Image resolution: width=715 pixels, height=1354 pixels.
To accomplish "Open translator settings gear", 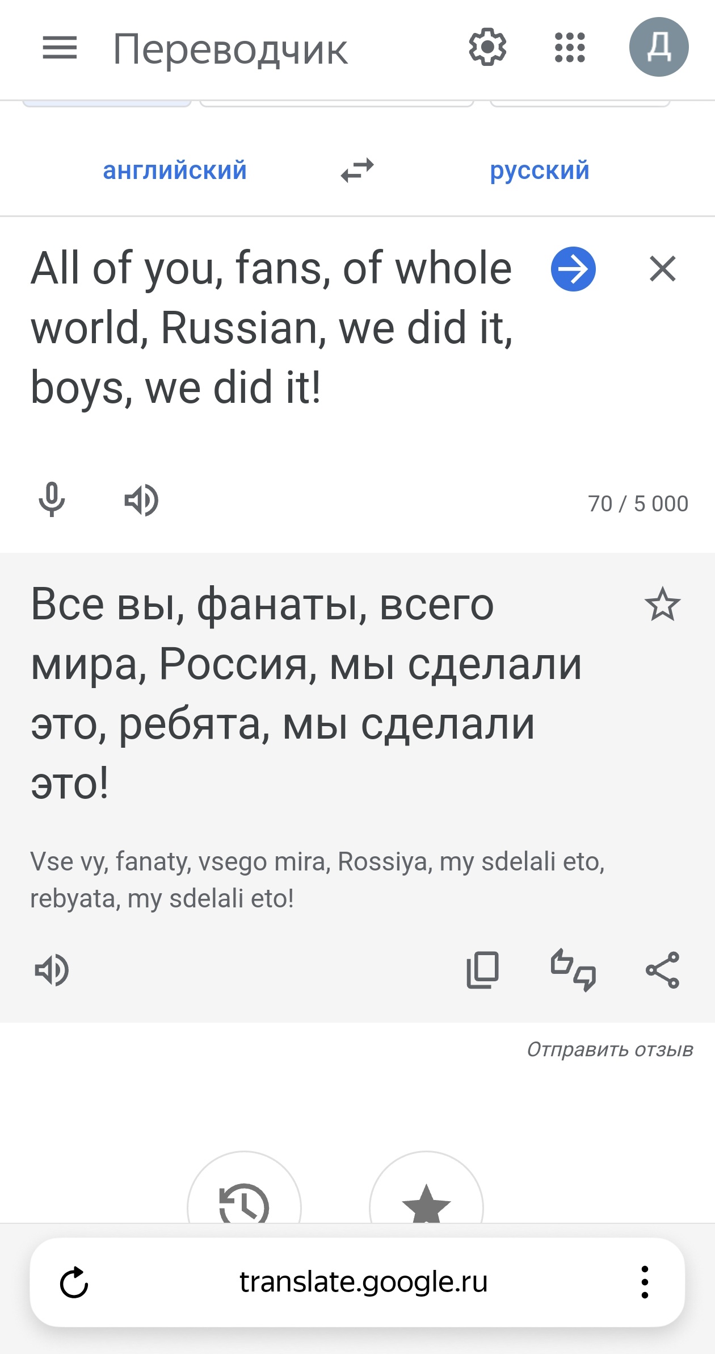I will [487, 47].
